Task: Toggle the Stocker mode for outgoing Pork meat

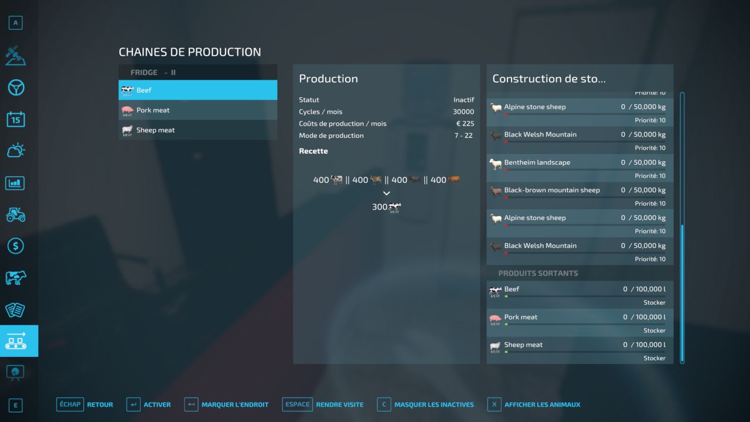Action: tap(654, 331)
